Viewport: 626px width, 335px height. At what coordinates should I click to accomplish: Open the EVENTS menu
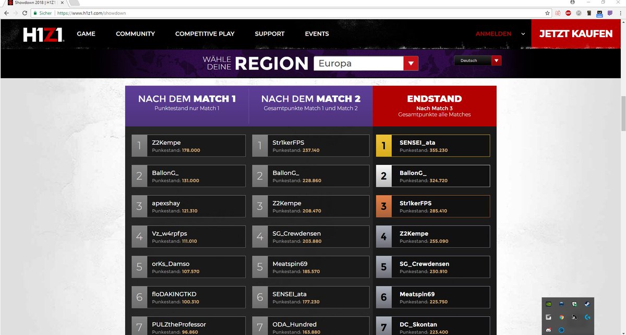(x=317, y=34)
